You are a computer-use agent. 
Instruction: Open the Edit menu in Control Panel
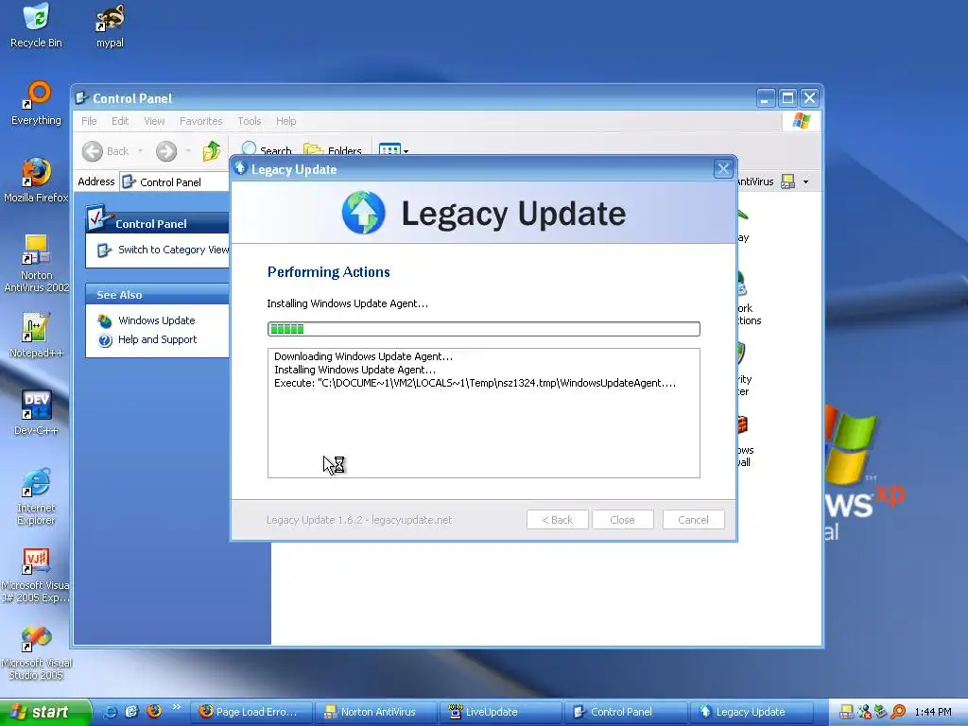point(120,121)
